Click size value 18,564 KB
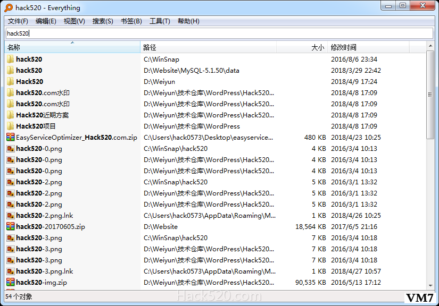Image resolution: width=439 pixels, height=306 pixels. pos(310,227)
